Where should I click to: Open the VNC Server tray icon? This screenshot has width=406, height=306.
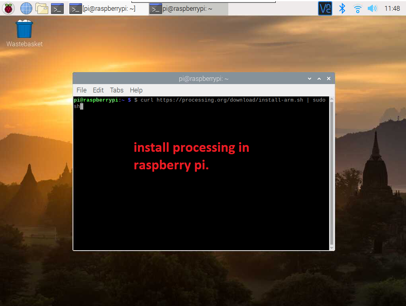pos(325,8)
